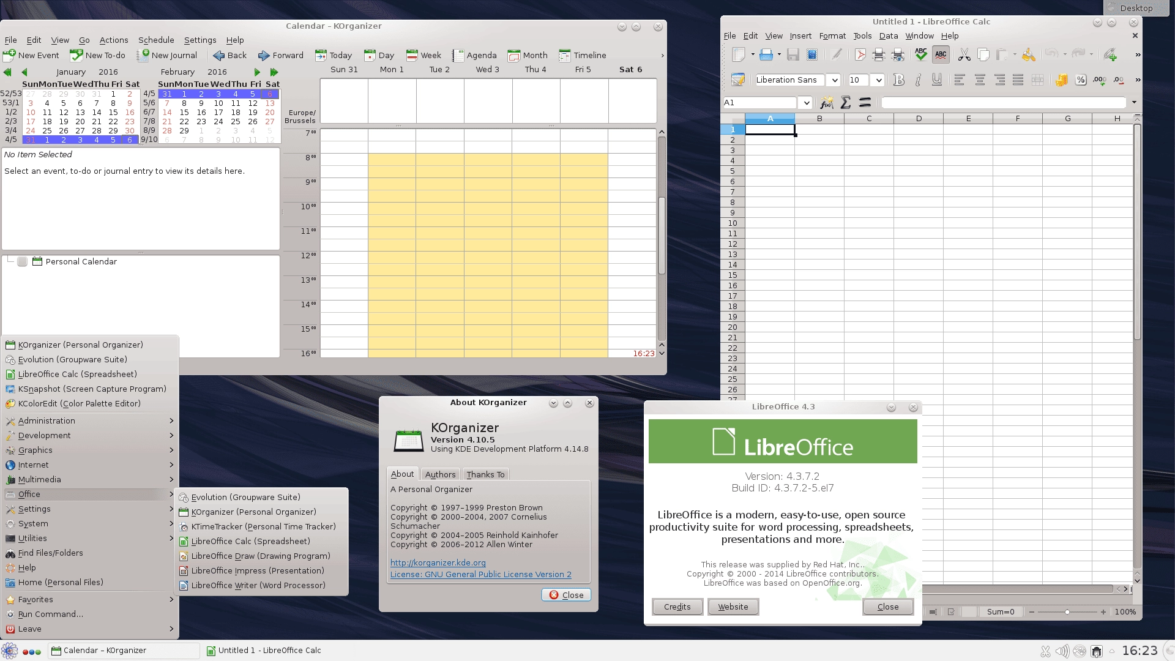Switch to the Thanks To tab

(x=485, y=474)
